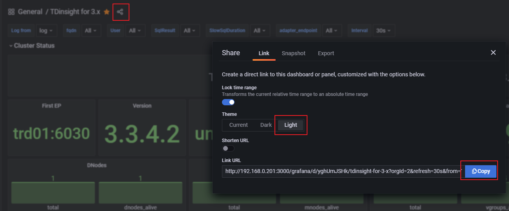Switch to the Export tab
This screenshot has width=509, height=211.
point(326,53)
